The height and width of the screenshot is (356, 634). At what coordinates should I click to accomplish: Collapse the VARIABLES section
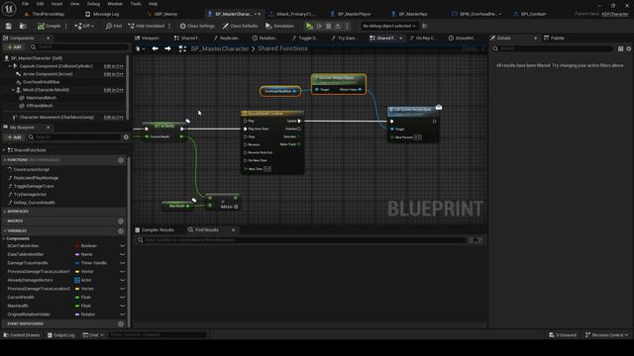[5, 231]
